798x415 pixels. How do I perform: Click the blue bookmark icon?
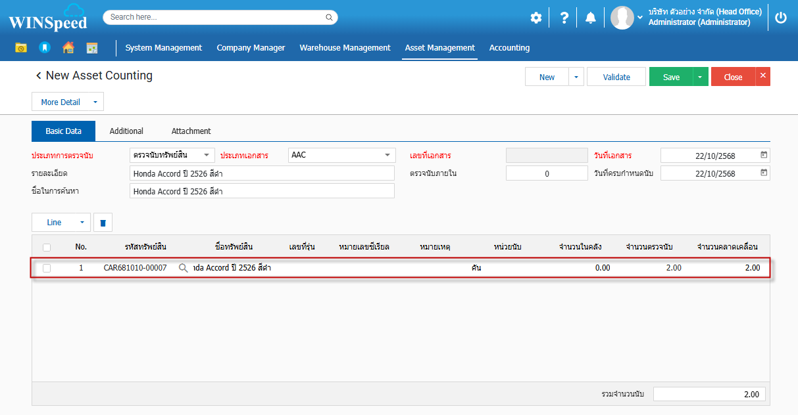click(44, 48)
